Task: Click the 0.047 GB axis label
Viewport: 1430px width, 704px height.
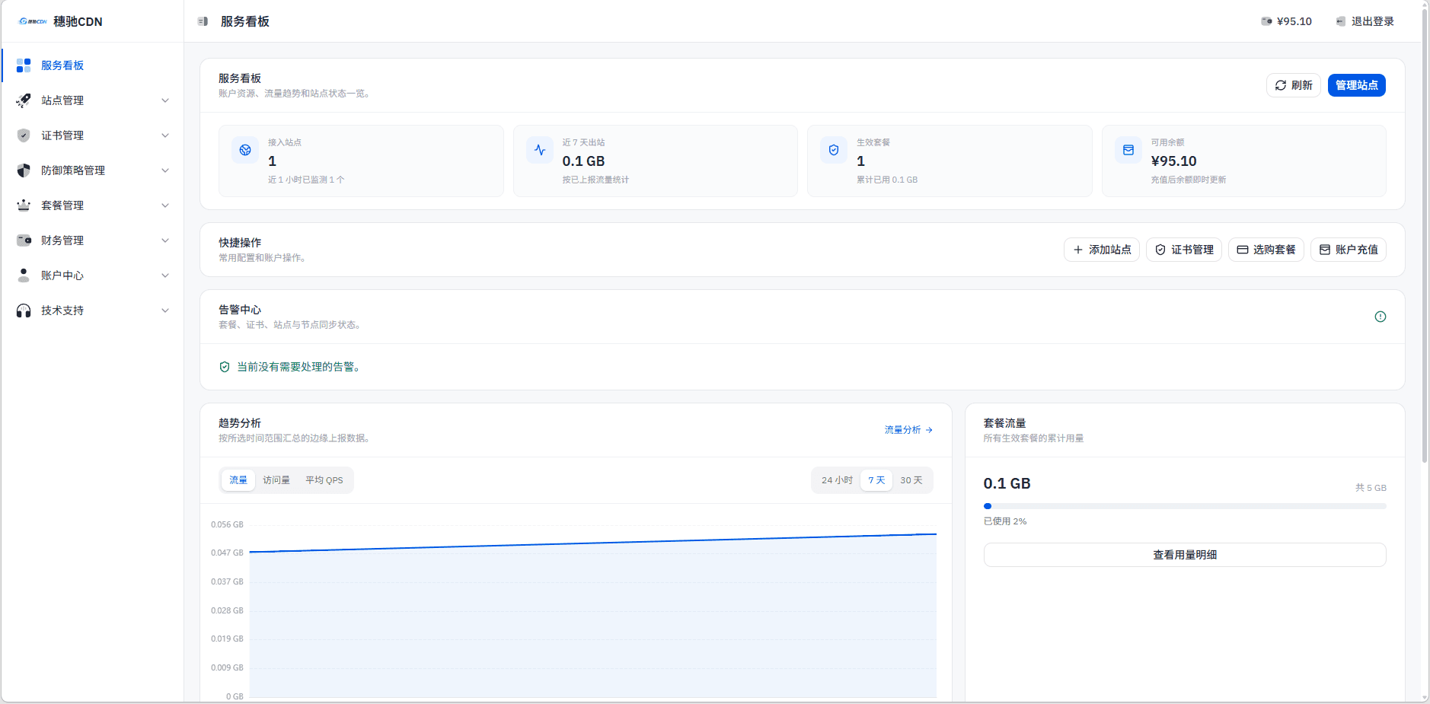Action: 227,553
